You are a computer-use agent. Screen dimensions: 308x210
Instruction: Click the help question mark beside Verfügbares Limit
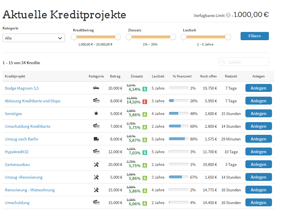(x=228, y=16)
